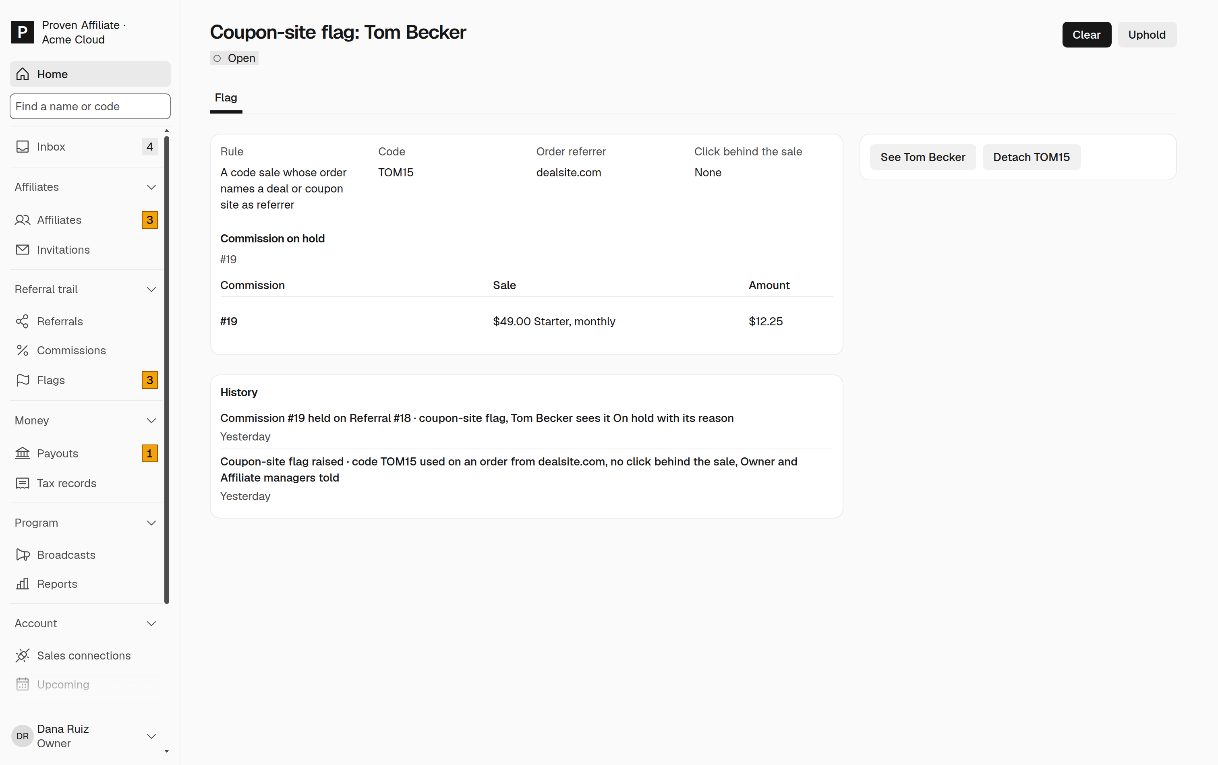1218x765 pixels.
Task: Click the Inbox count badge 4
Action: [150, 147]
